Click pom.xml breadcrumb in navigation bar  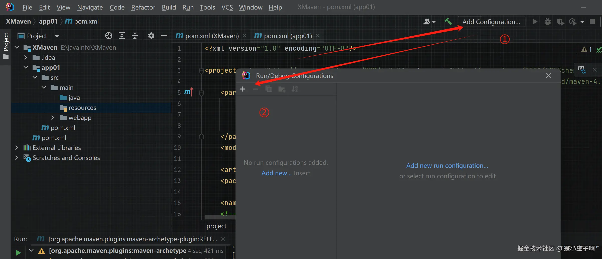pyautogui.click(x=82, y=21)
